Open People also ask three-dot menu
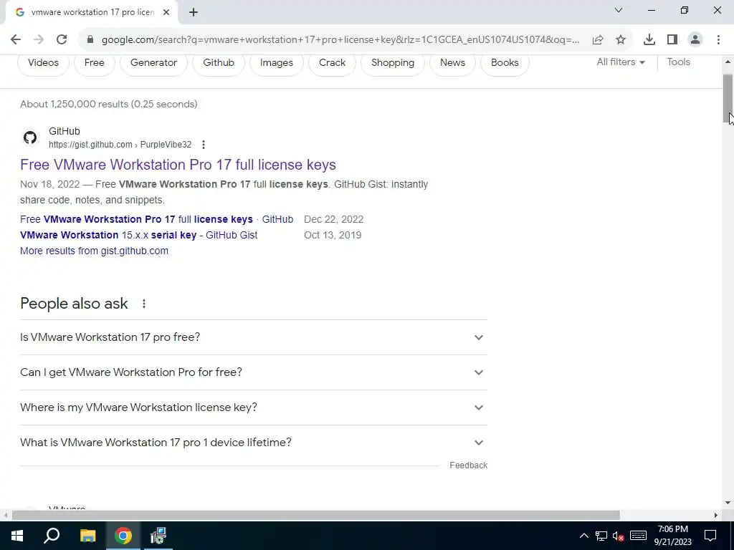 click(144, 304)
